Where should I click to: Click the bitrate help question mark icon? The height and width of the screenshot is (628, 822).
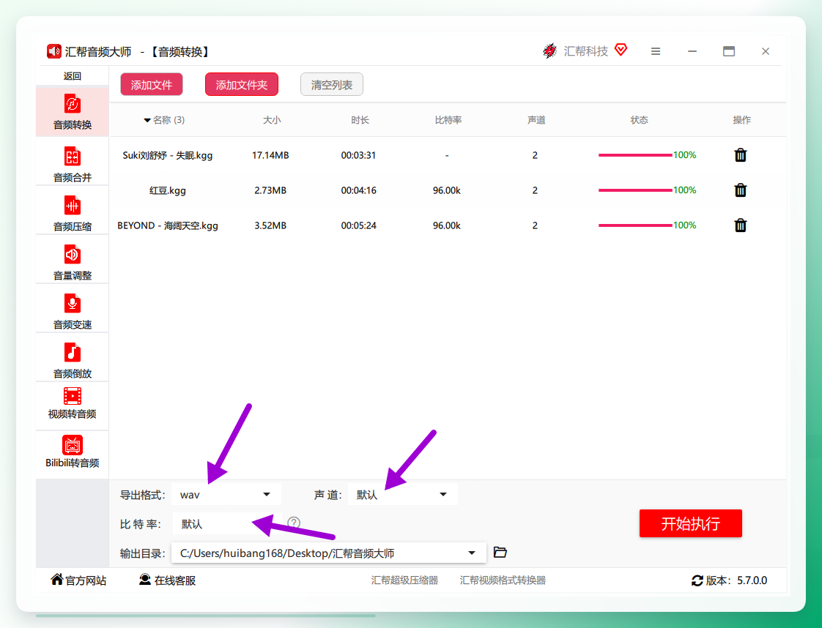pos(294,523)
